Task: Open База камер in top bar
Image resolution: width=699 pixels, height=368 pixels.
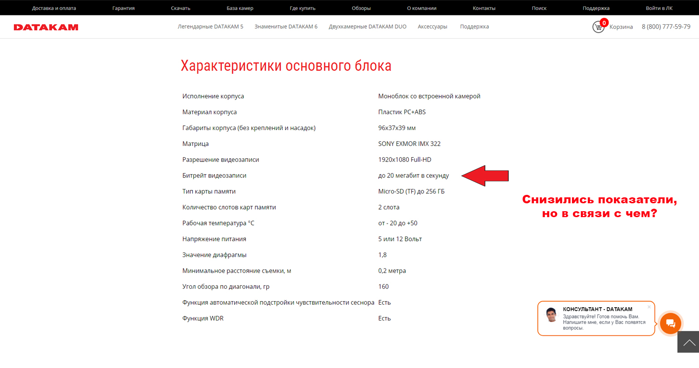Action: [240, 8]
